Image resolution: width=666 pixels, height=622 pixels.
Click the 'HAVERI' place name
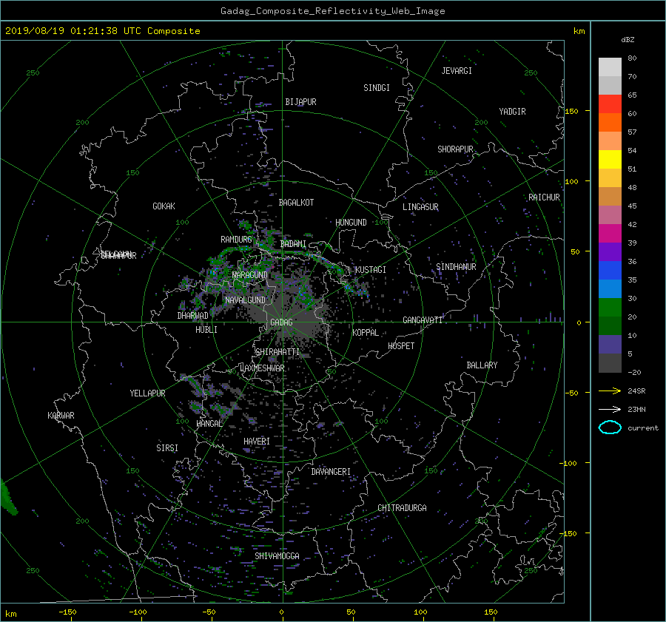pos(257,442)
